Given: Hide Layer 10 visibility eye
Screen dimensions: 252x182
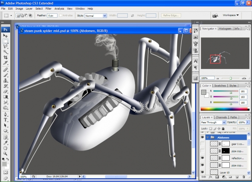Looking at the screenshot, I should coord(202,172).
